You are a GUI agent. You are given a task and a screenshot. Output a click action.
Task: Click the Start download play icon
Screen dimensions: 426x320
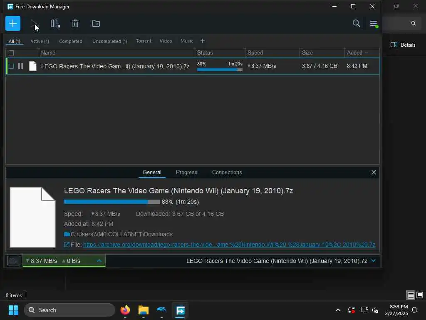(34, 23)
